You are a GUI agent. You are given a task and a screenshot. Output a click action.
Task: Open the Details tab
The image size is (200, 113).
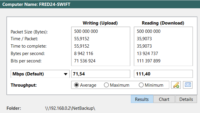pyautogui.click(x=186, y=99)
